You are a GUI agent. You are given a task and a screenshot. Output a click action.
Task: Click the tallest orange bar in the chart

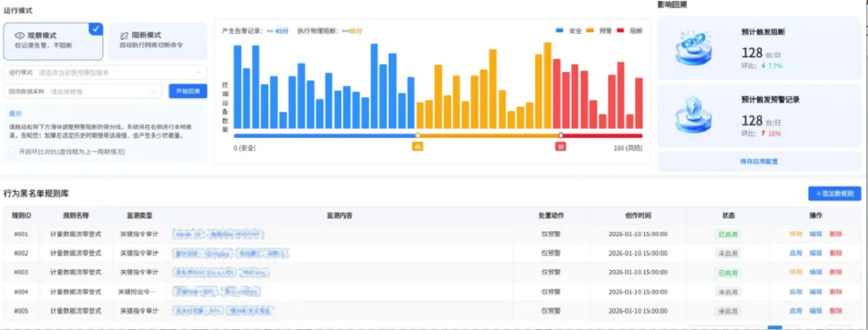point(548,85)
